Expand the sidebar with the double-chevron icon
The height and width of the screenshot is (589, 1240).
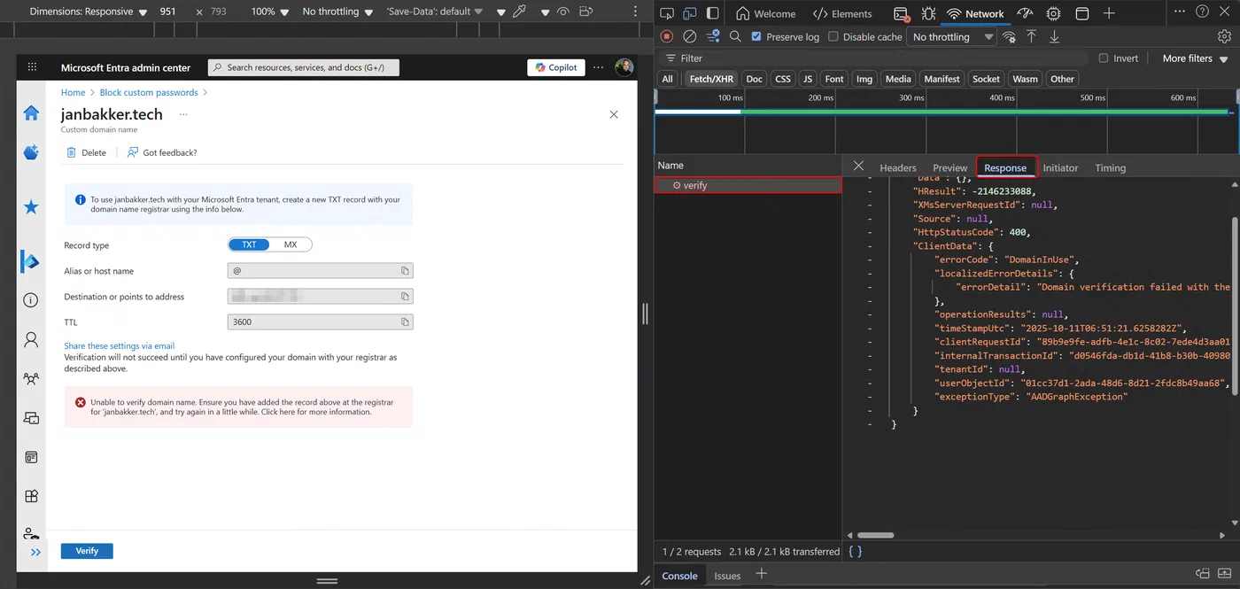coord(36,552)
